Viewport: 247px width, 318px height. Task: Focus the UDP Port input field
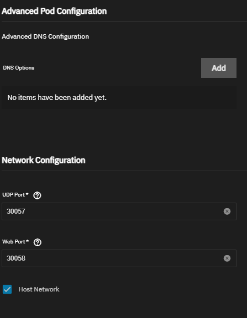[119, 211]
